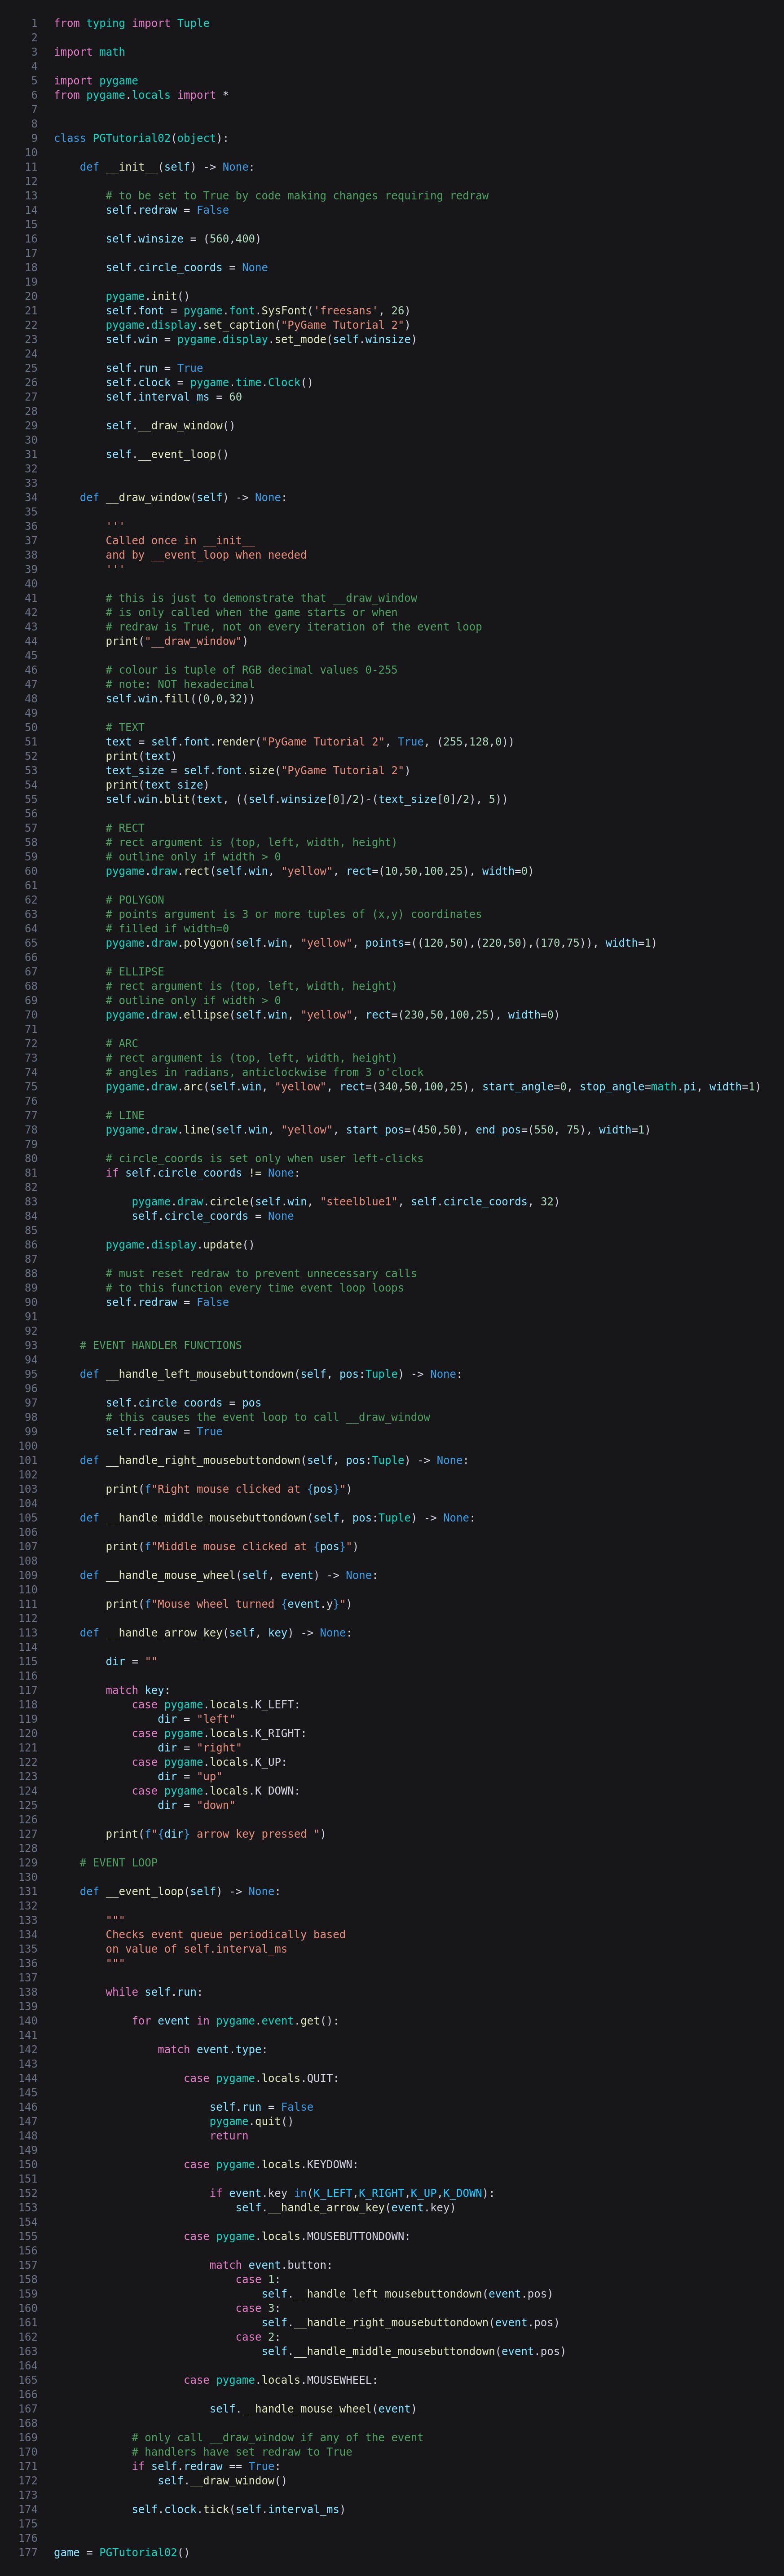Image resolution: width=784 pixels, height=2576 pixels.
Task: Click the "# ARC" comment
Action: (x=122, y=1043)
